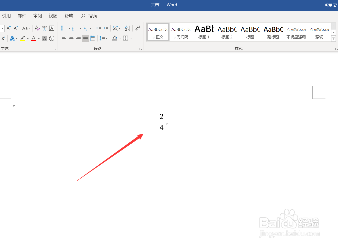Open shading color dropdown arrow
The image size is (338, 245).
coord(120,38)
